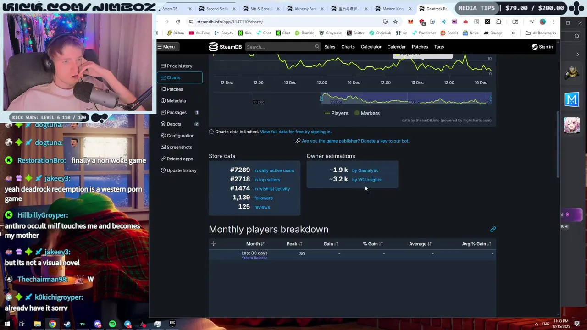The image size is (587, 330).
Task: Expand the bookmarks overflow chevron
Action: tap(513, 33)
